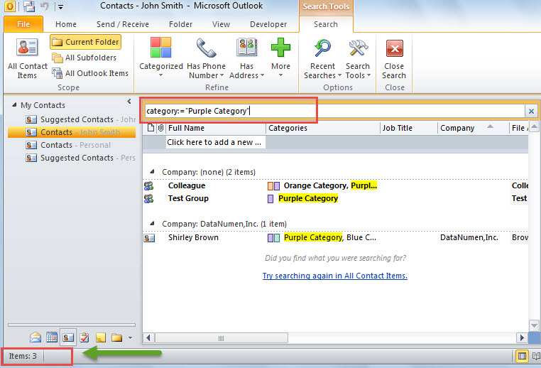This screenshot has height=368, width=541.
Task: Clear the search with the X button
Action: [531, 111]
